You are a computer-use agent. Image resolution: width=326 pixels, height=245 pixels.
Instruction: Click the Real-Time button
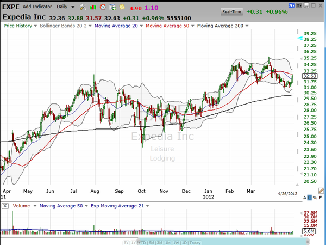pos(231,11)
